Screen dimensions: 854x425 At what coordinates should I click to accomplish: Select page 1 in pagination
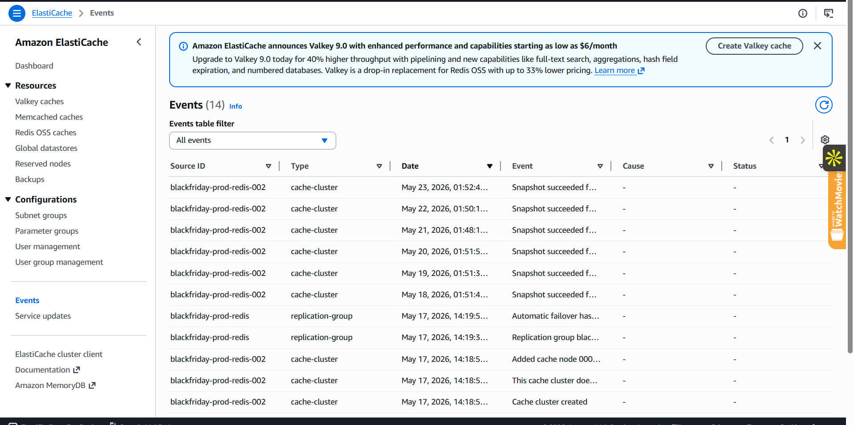point(787,140)
